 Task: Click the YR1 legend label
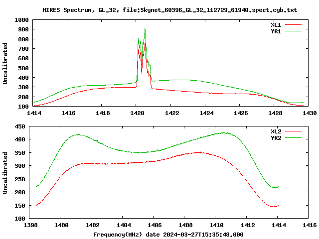276,30
